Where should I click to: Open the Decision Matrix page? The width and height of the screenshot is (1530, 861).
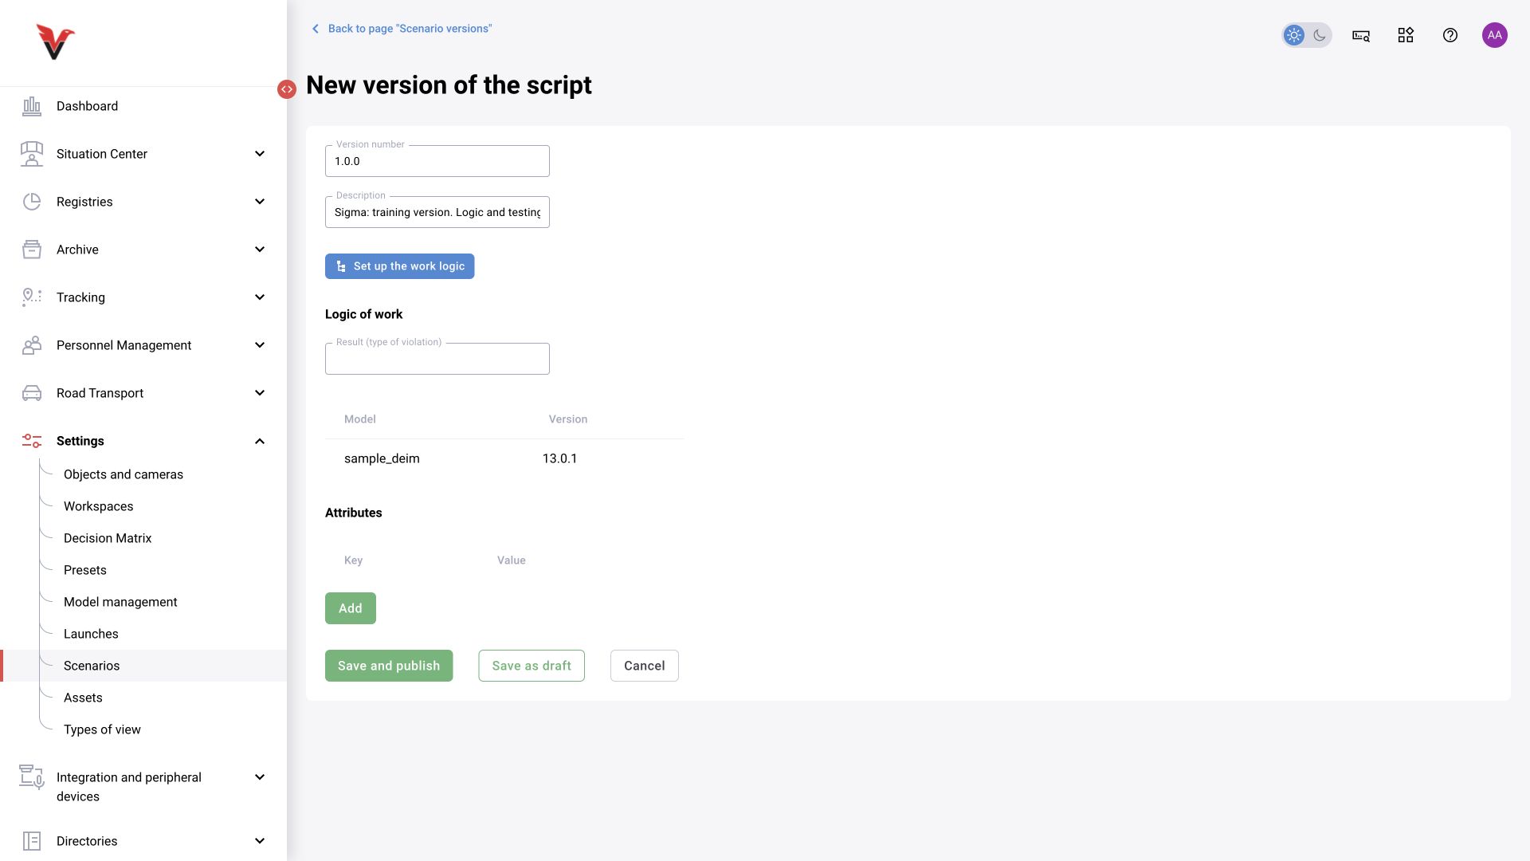tap(108, 538)
